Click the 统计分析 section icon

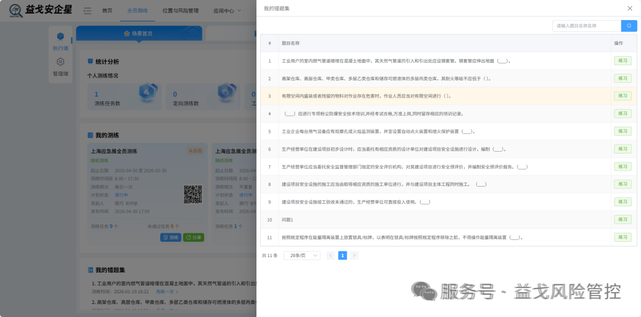pos(90,62)
